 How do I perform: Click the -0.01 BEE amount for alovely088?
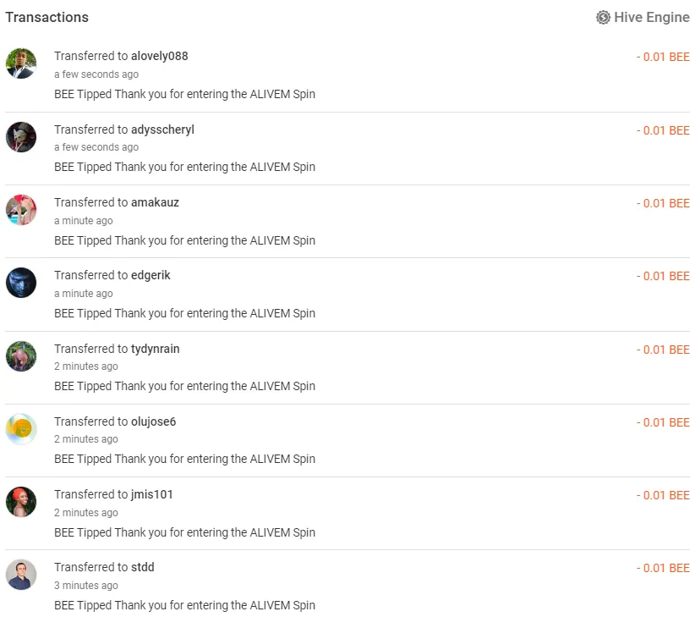tap(663, 57)
